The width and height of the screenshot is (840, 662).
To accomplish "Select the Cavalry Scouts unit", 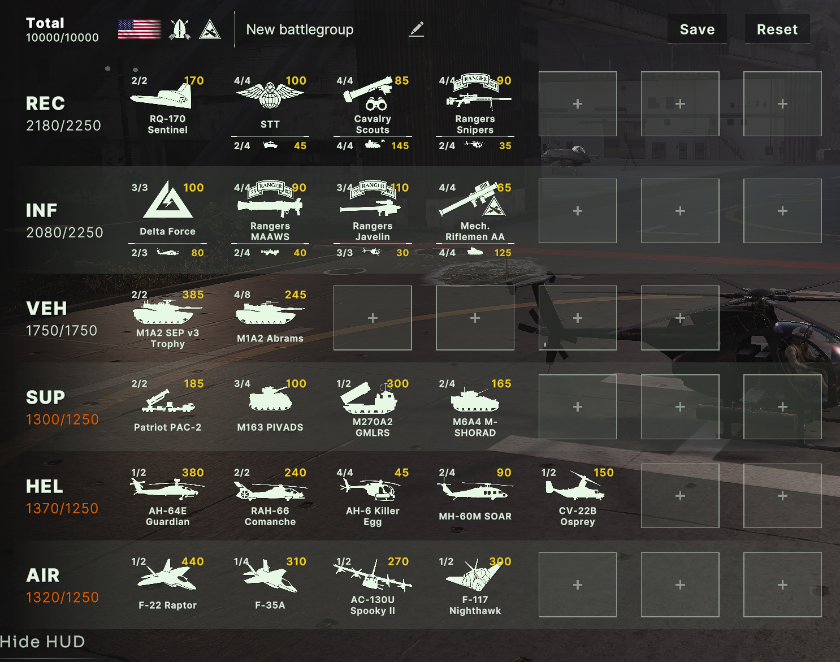I will coord(373,103).
